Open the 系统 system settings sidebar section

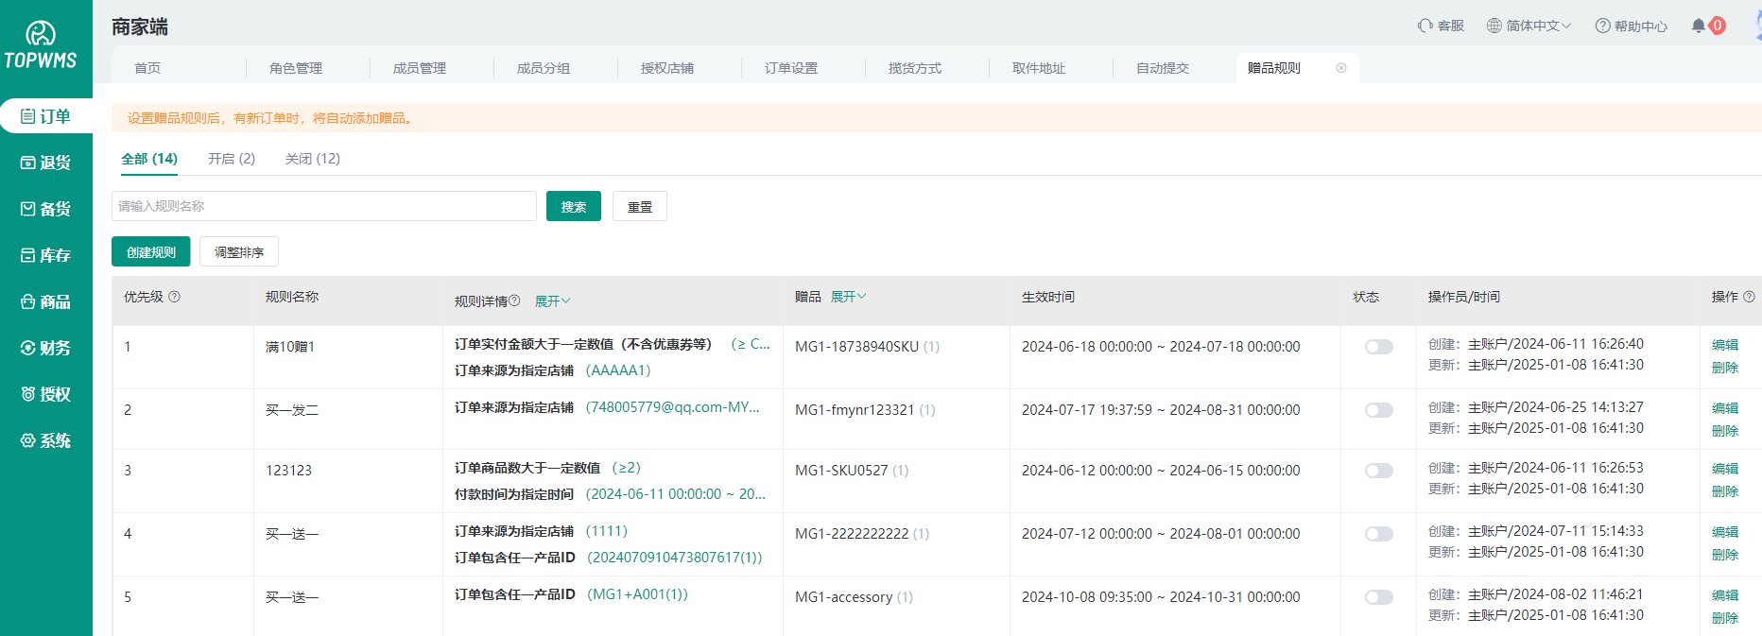click(45, 440)
